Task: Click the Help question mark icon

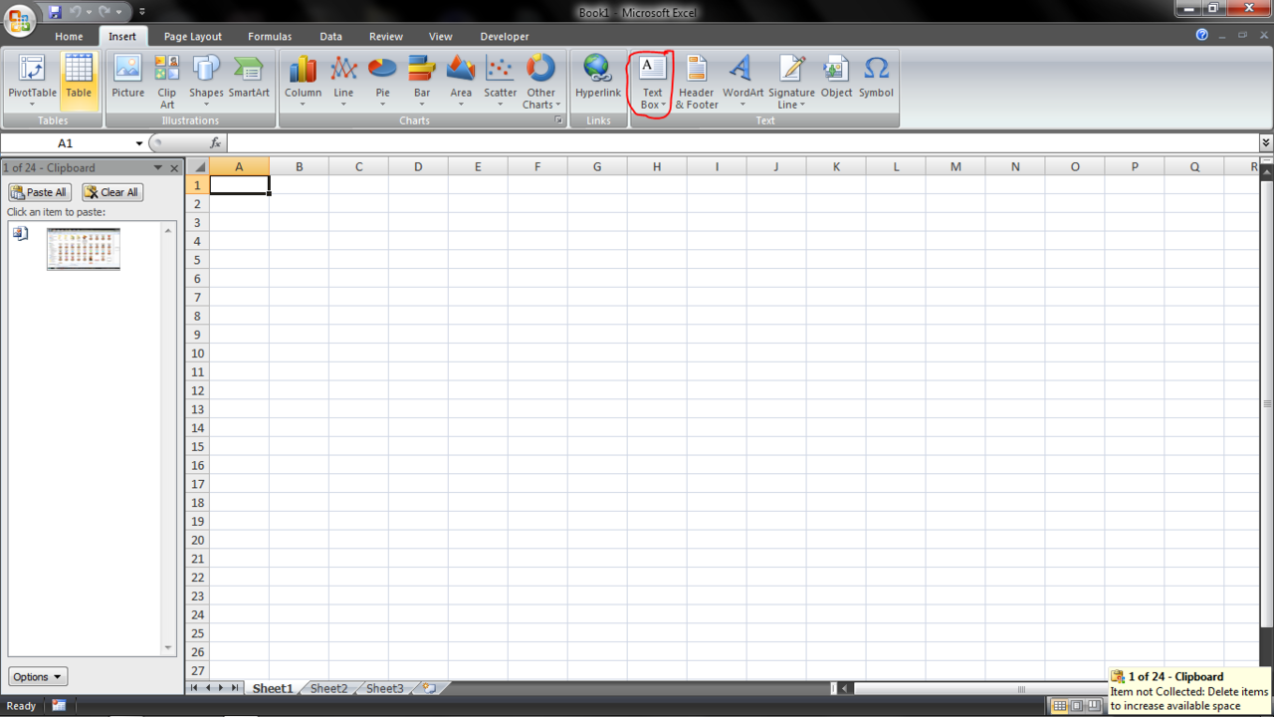Action: (x=1201, y=35)
